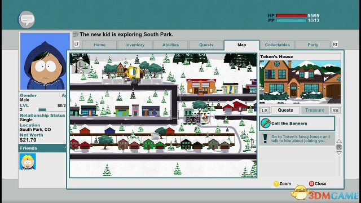This screenshot has height=203, width=361.
Task: Click the speech bubble chat icon
Action: click(27, 19)
